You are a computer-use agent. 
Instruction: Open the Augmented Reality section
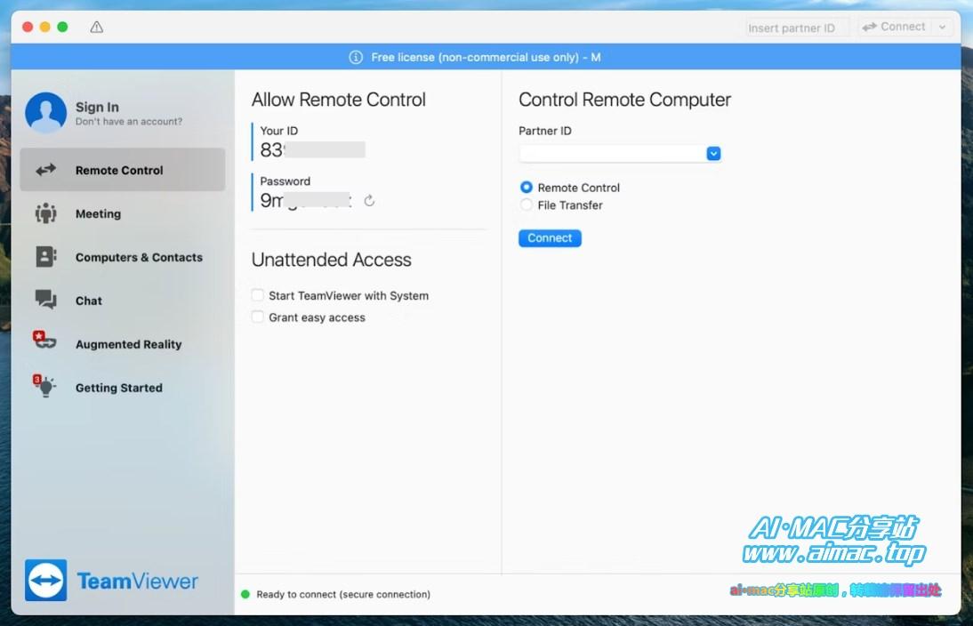coord(122,344)
